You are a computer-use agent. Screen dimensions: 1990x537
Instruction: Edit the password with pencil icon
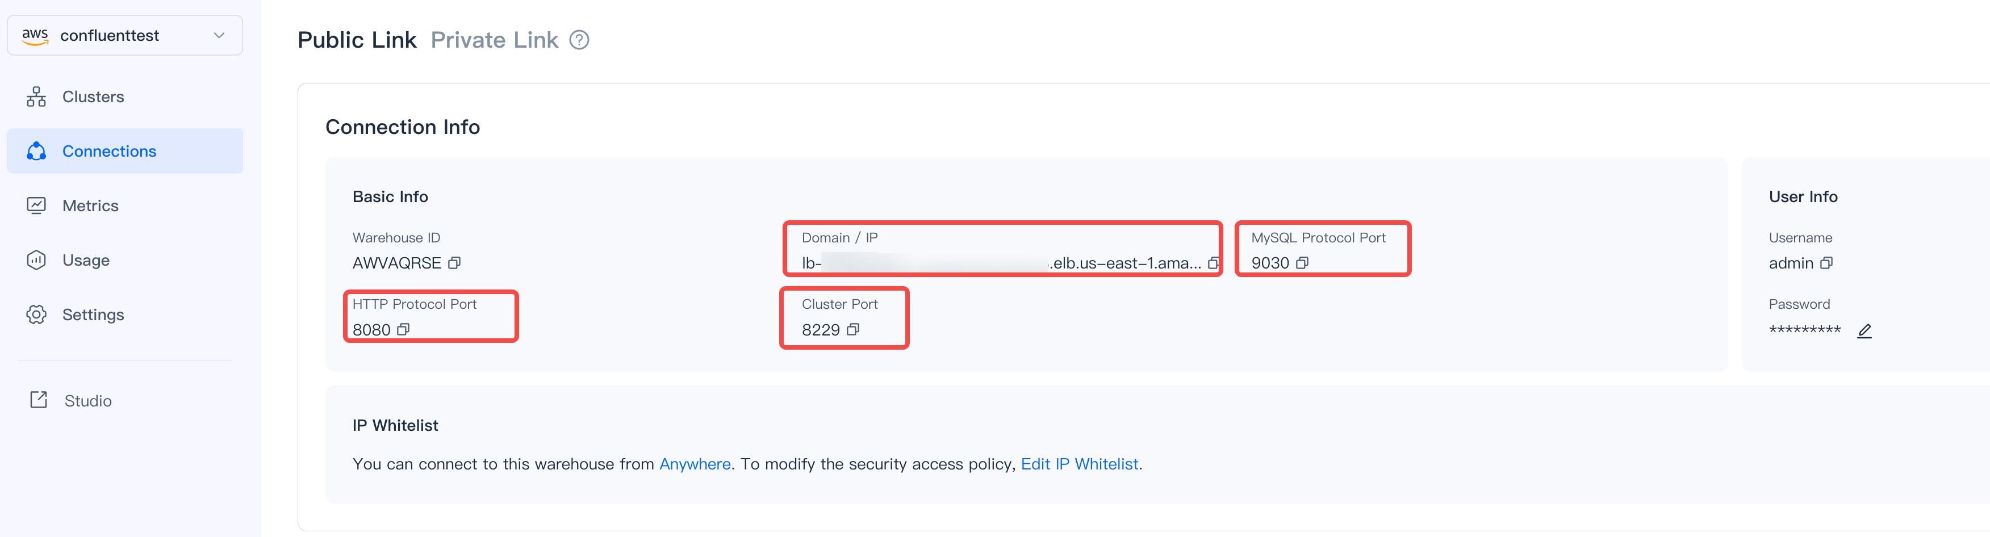coord(1865,331)
